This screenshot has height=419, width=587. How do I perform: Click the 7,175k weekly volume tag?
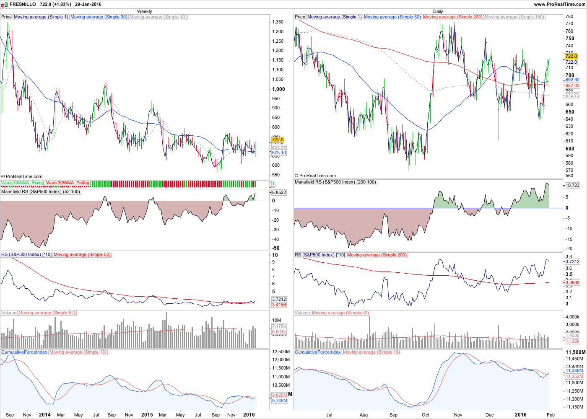coord(279,326)
